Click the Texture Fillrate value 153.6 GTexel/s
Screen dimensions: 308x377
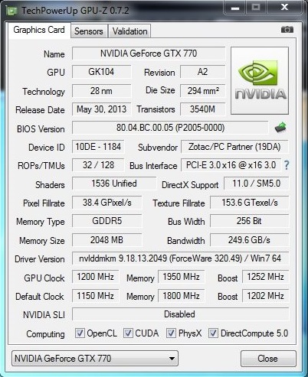click(x=250, y=203)
